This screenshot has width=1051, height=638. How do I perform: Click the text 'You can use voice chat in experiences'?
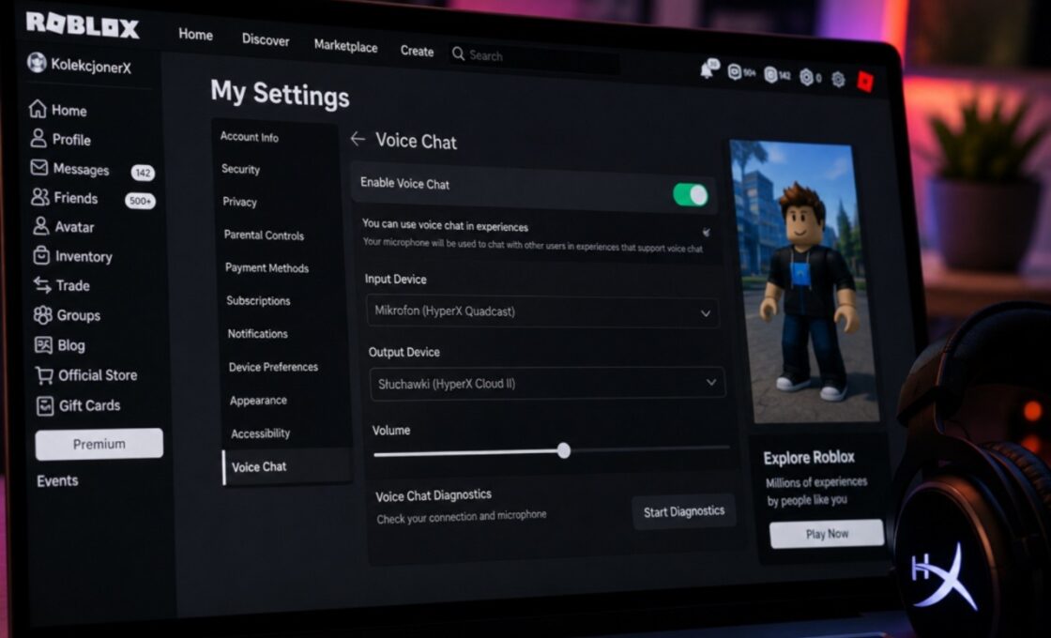click(x=445, y=225)
